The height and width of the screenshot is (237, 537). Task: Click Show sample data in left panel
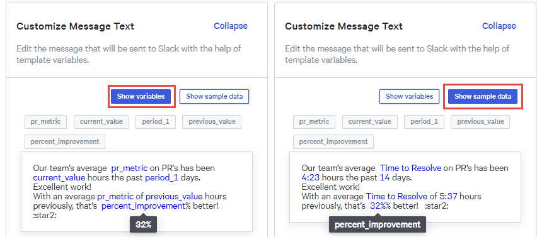[x=214, y=96]
